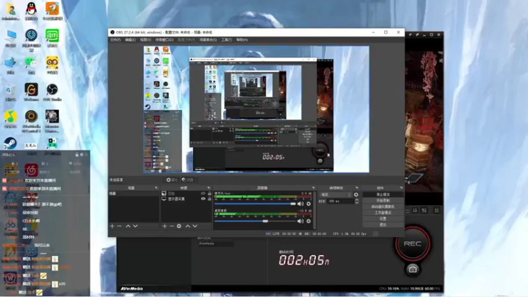Viewport: 528px width, 297px height.
Task: Click the 开始录制 start recording button
Action: tap(383, 201)
